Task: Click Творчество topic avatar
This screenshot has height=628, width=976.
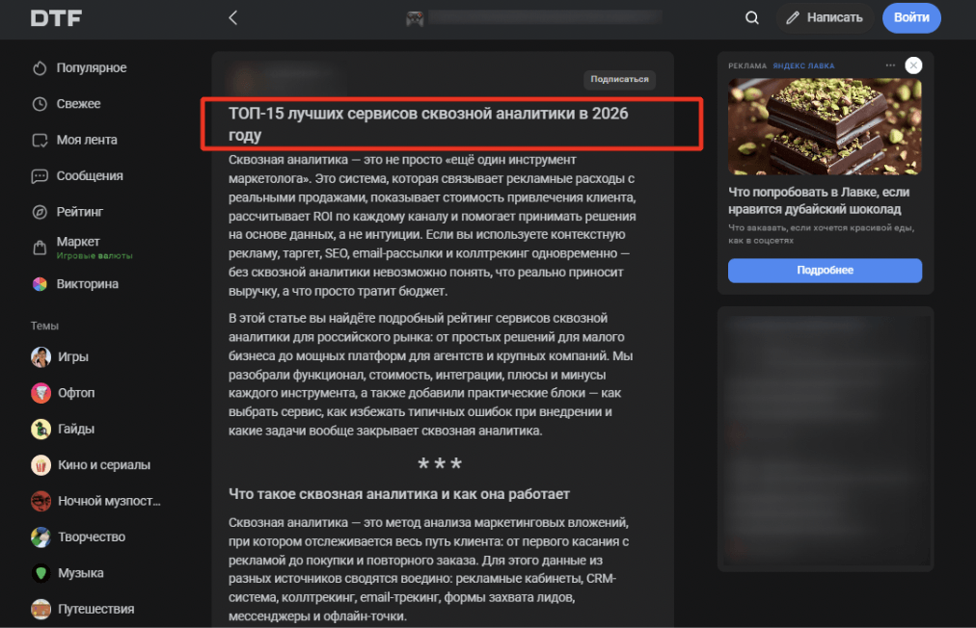Action: pos(41,537)
